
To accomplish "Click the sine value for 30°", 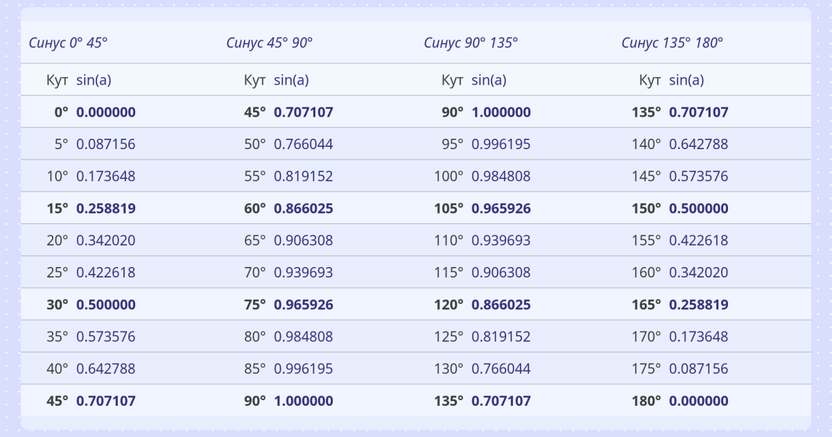I will pyautogui.click(x=105, y=305).
